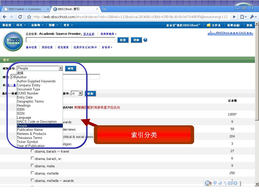Check the 'obama, michelle' checkbox

[32, 173]
